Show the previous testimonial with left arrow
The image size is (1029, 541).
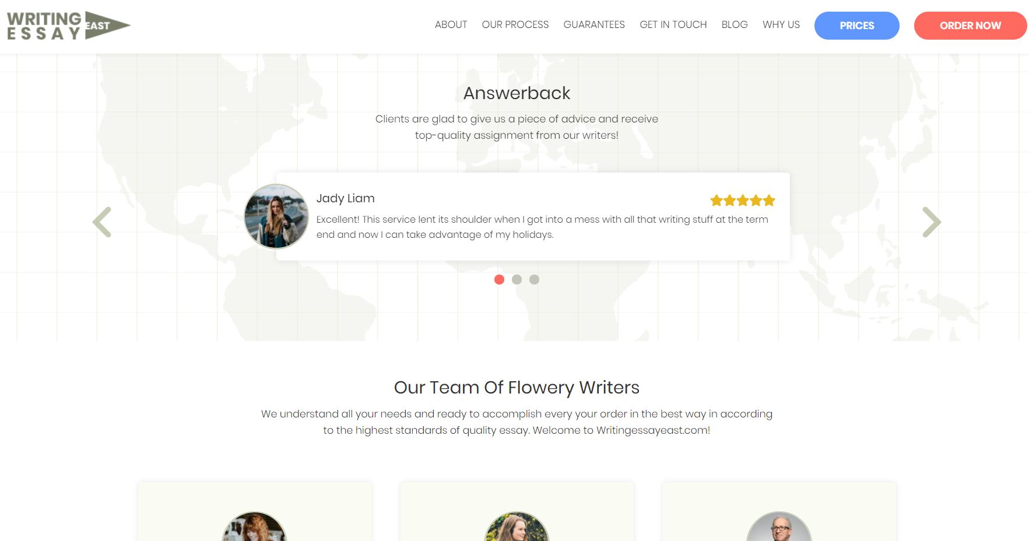click(102, 222)
